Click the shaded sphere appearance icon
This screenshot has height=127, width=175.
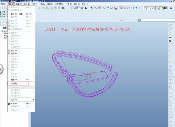point(86,8)
